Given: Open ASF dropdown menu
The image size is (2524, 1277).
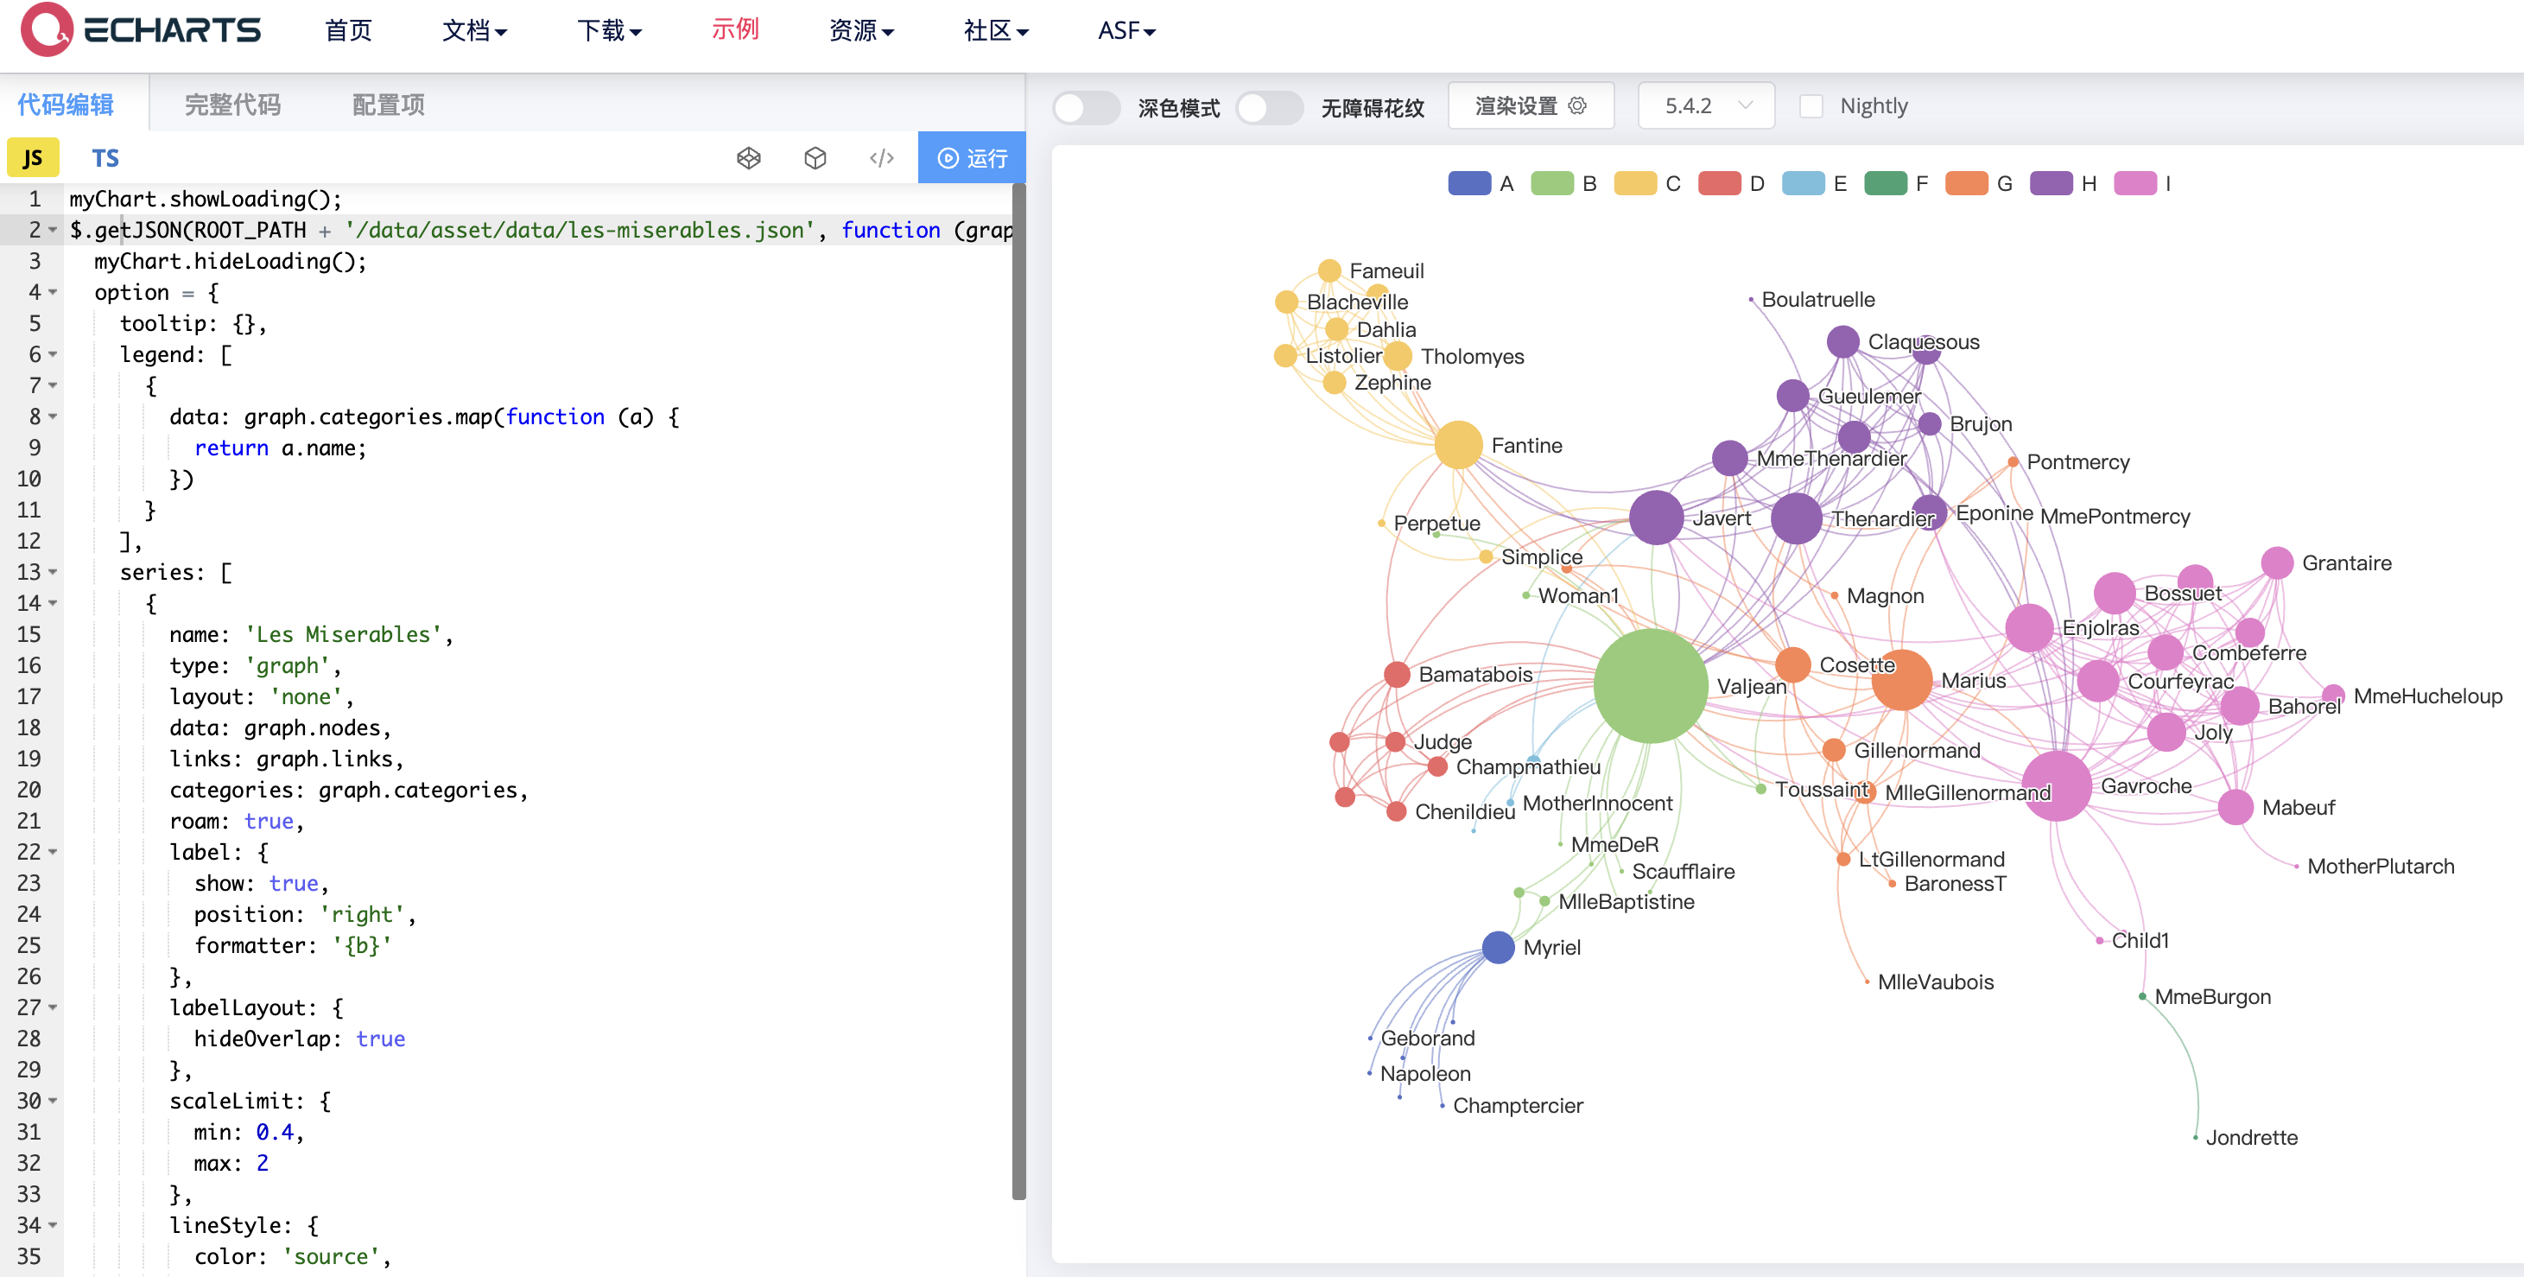Looking at the screenshot, I should click(1126, 30).
